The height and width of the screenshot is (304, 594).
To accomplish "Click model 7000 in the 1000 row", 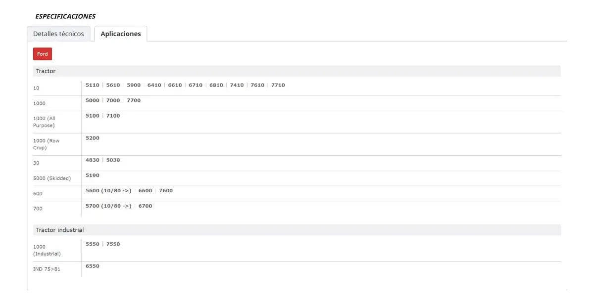I will [113, 100].
